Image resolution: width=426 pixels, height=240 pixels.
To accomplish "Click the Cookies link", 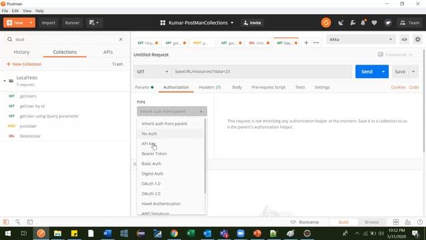I will (398, 87).
